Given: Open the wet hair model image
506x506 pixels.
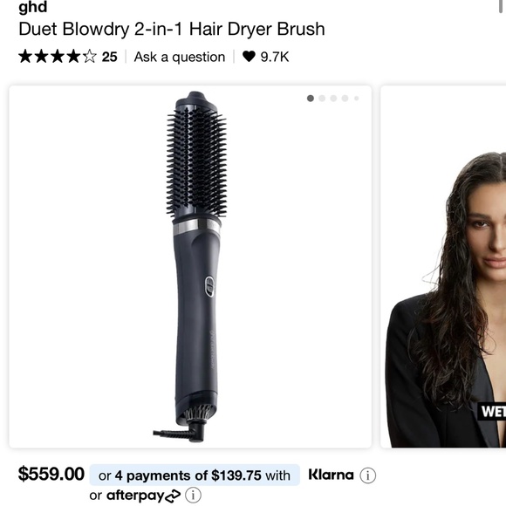Looking at the screenshot, I should [443, 267].
